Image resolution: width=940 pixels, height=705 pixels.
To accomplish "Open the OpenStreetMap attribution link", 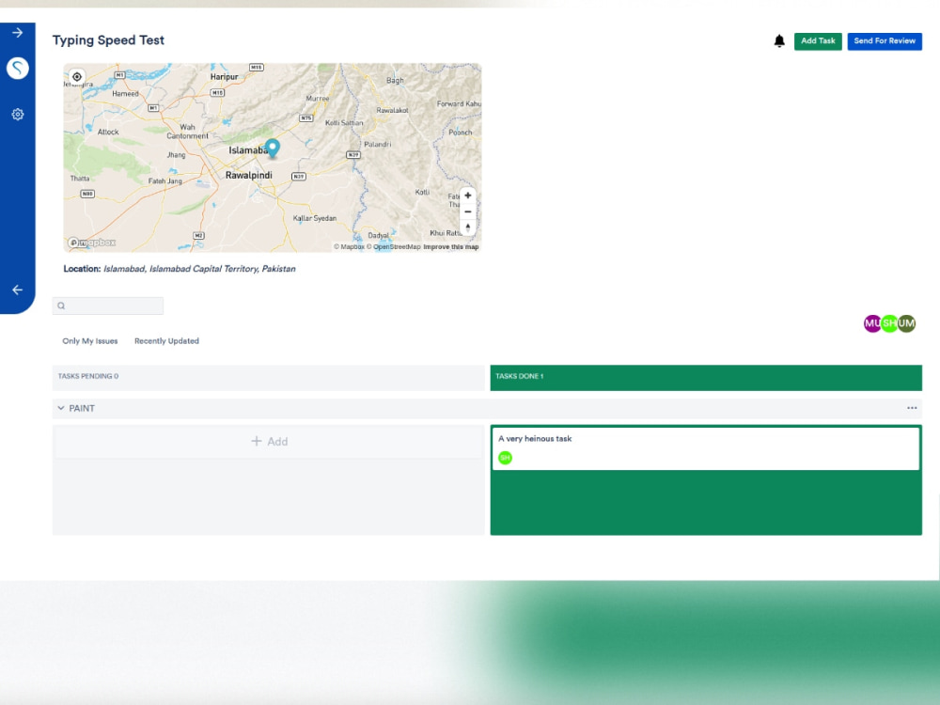I will point(394,247).
